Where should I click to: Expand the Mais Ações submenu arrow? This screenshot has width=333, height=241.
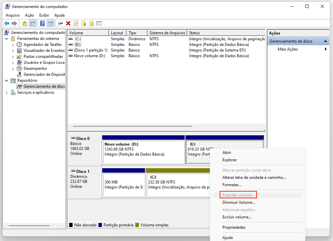tap(326, 49)
